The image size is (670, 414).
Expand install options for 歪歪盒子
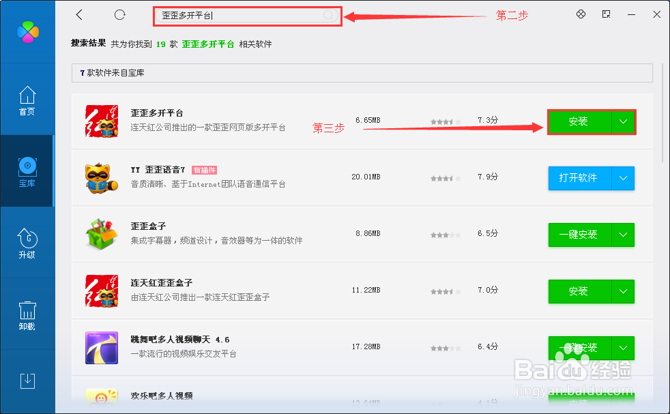pyautogui.click(x=623, y=235)
